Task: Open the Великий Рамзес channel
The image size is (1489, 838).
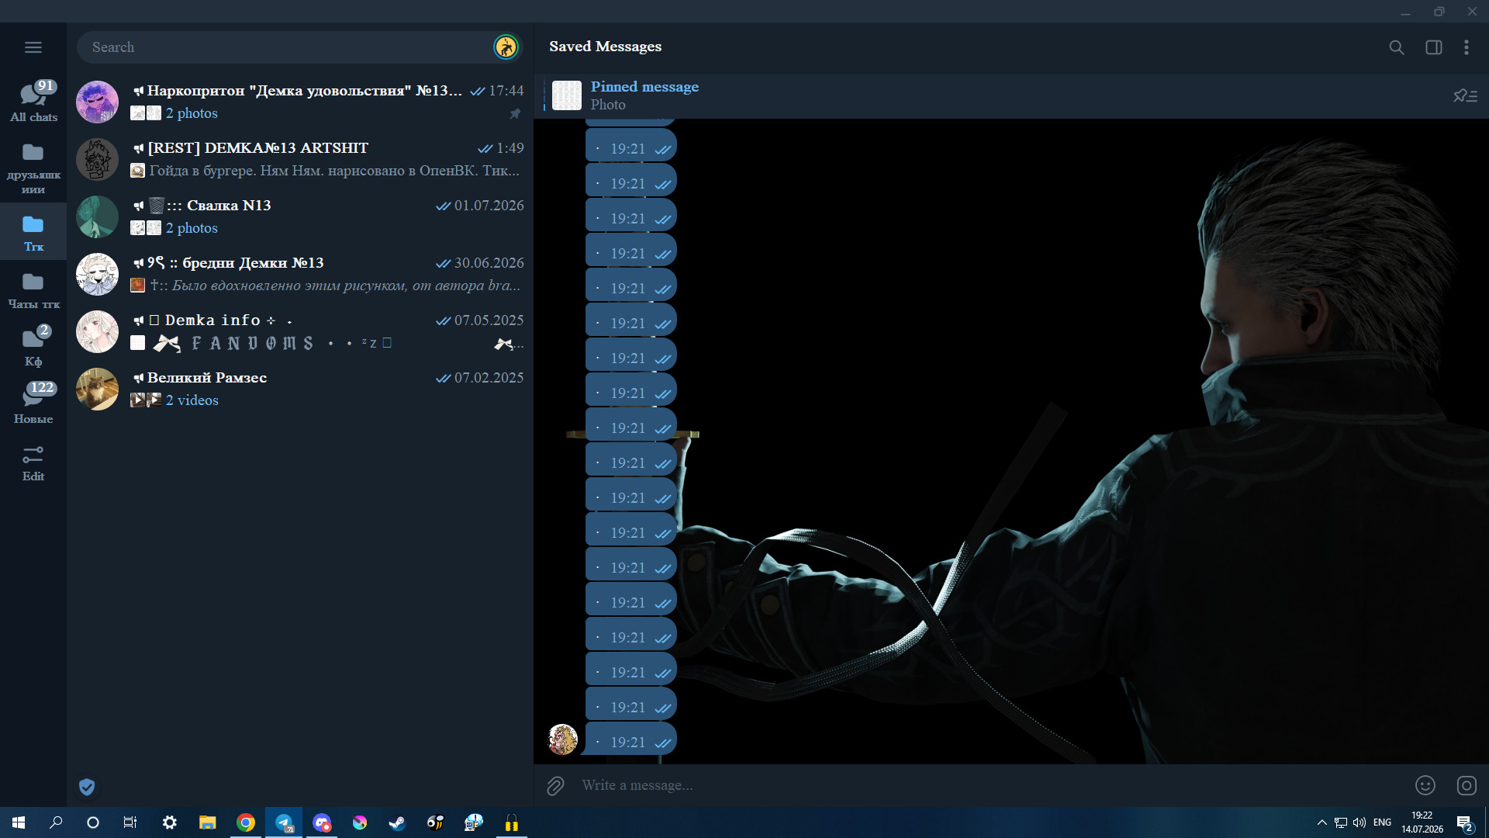Action: pyautogui.click(x=300, y=389)
